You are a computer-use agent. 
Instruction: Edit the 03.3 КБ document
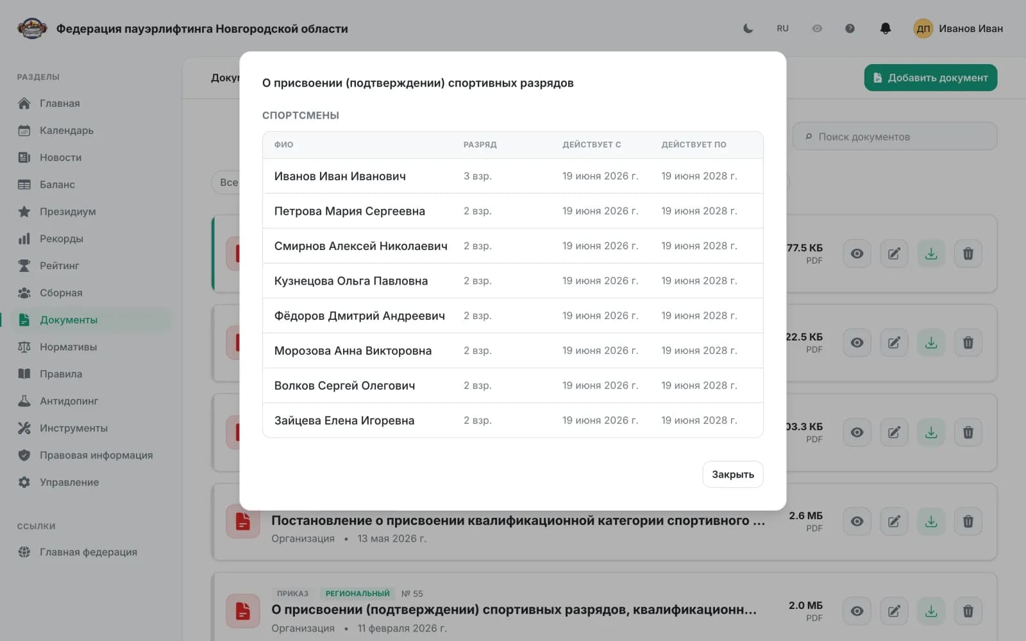tap(894, 433)
